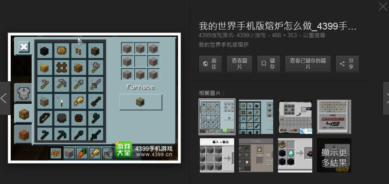Open the 输入 x 输出 stone grid thumbnail
389x184 pixels.
click(217, 155)
